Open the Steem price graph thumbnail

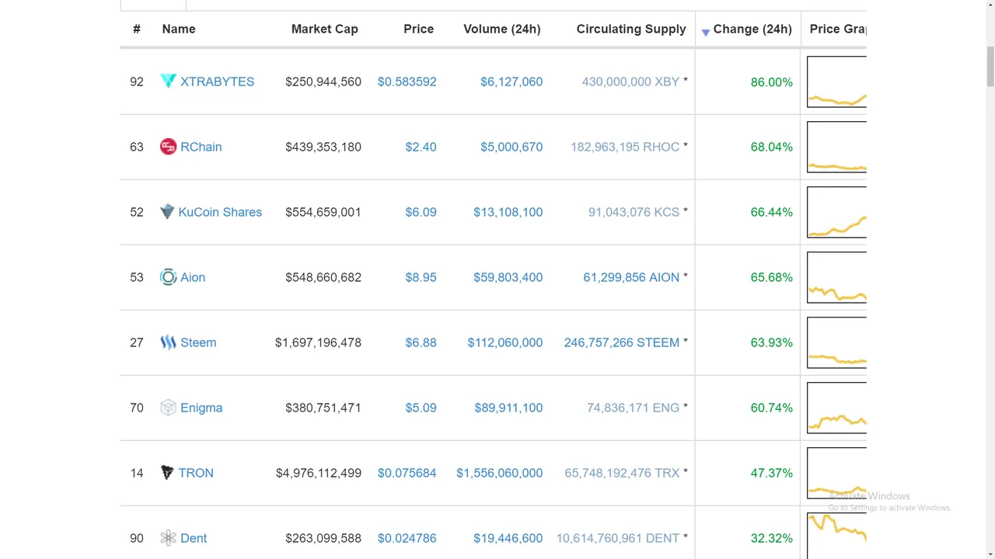[x=836, y=342]
